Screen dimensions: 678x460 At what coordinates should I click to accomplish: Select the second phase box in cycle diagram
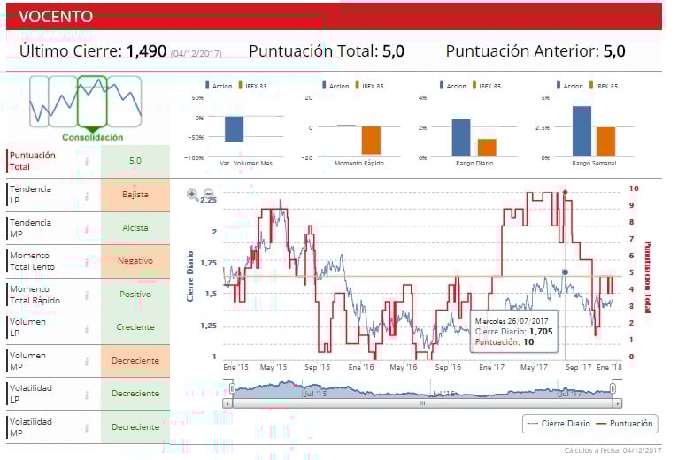(x=63, y=101)
